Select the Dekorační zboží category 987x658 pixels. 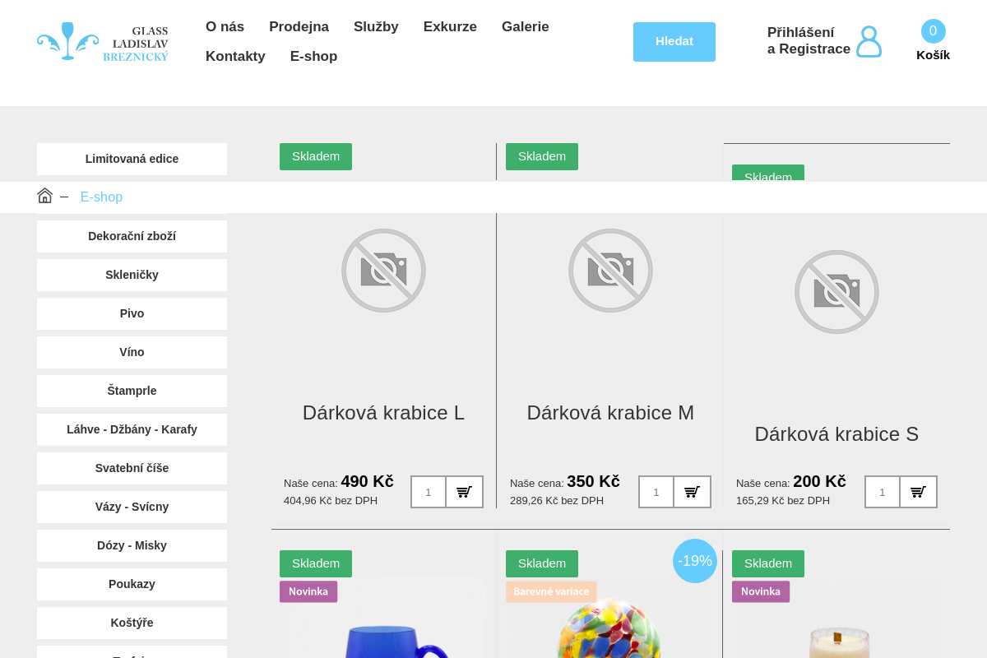click(132, 236)
